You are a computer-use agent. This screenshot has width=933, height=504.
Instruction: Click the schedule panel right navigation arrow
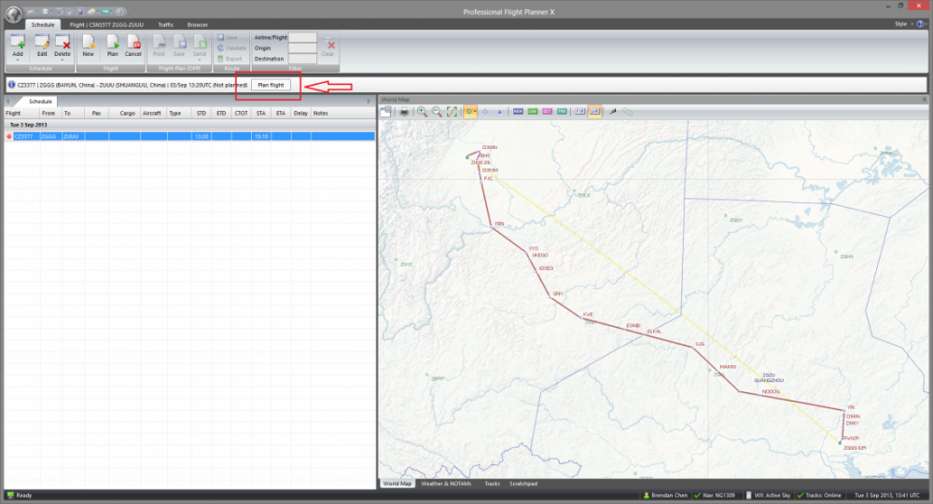click(369, 101)
